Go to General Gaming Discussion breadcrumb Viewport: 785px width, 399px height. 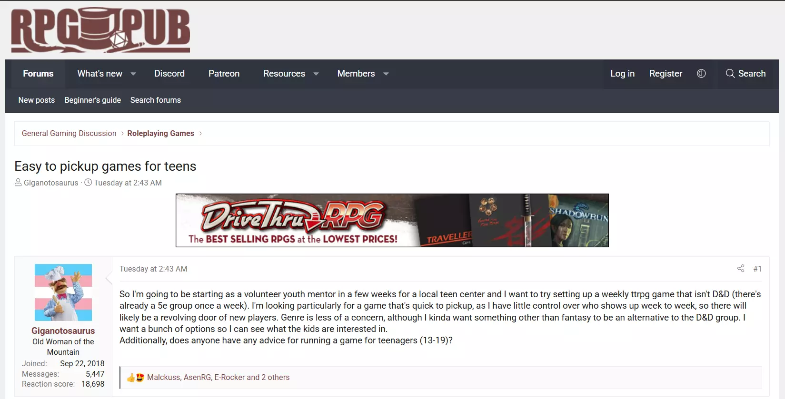[x=69, y=134]
